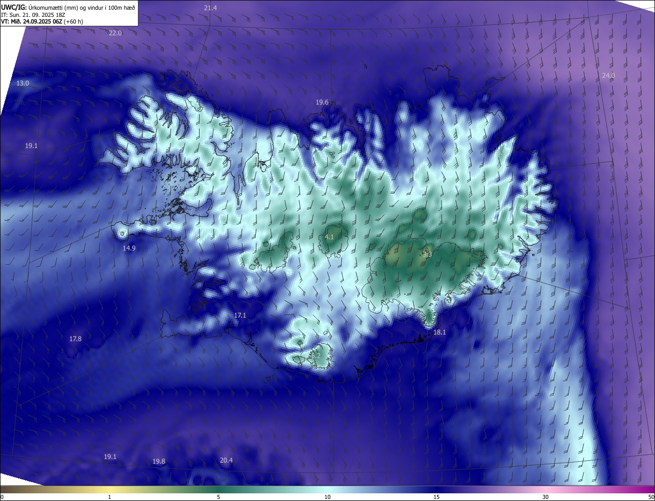Click the 50 tick on the color scale

(x=651, y=497)
